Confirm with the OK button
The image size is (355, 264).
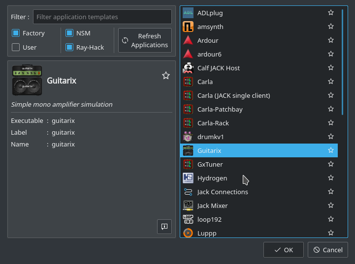284,250
